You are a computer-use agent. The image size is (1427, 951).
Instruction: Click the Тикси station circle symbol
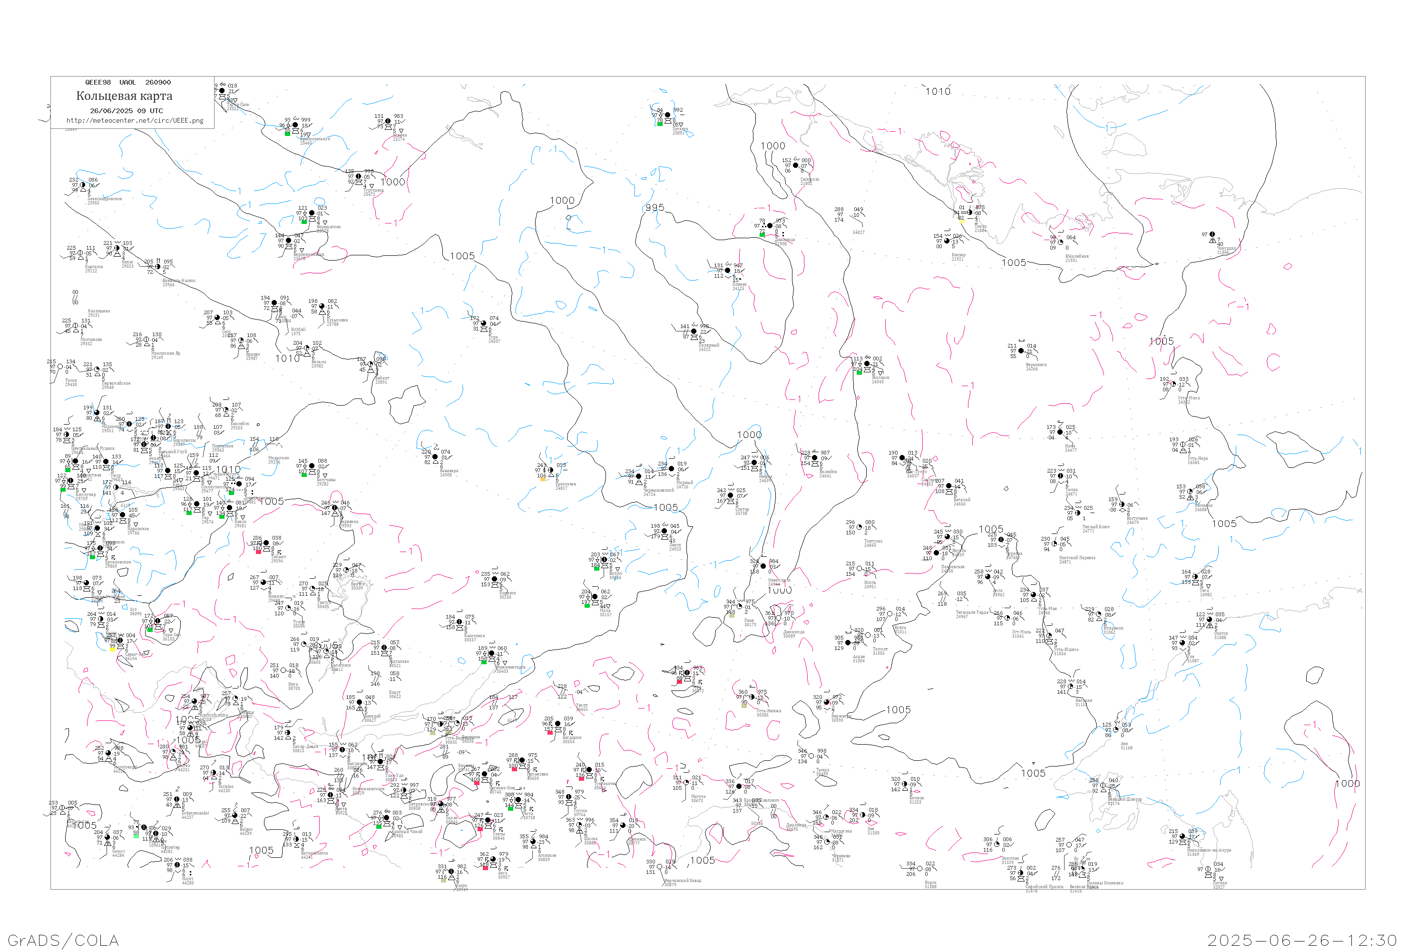[x=969, y=212]
